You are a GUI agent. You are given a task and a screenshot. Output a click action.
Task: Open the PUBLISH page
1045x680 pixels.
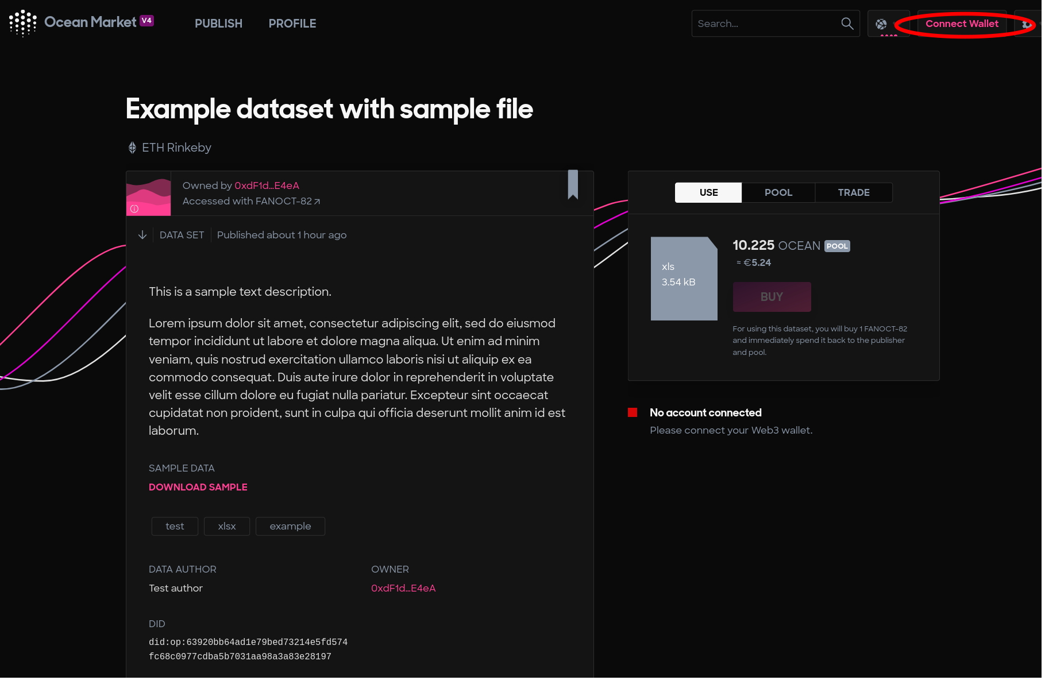tap(219, 24)
